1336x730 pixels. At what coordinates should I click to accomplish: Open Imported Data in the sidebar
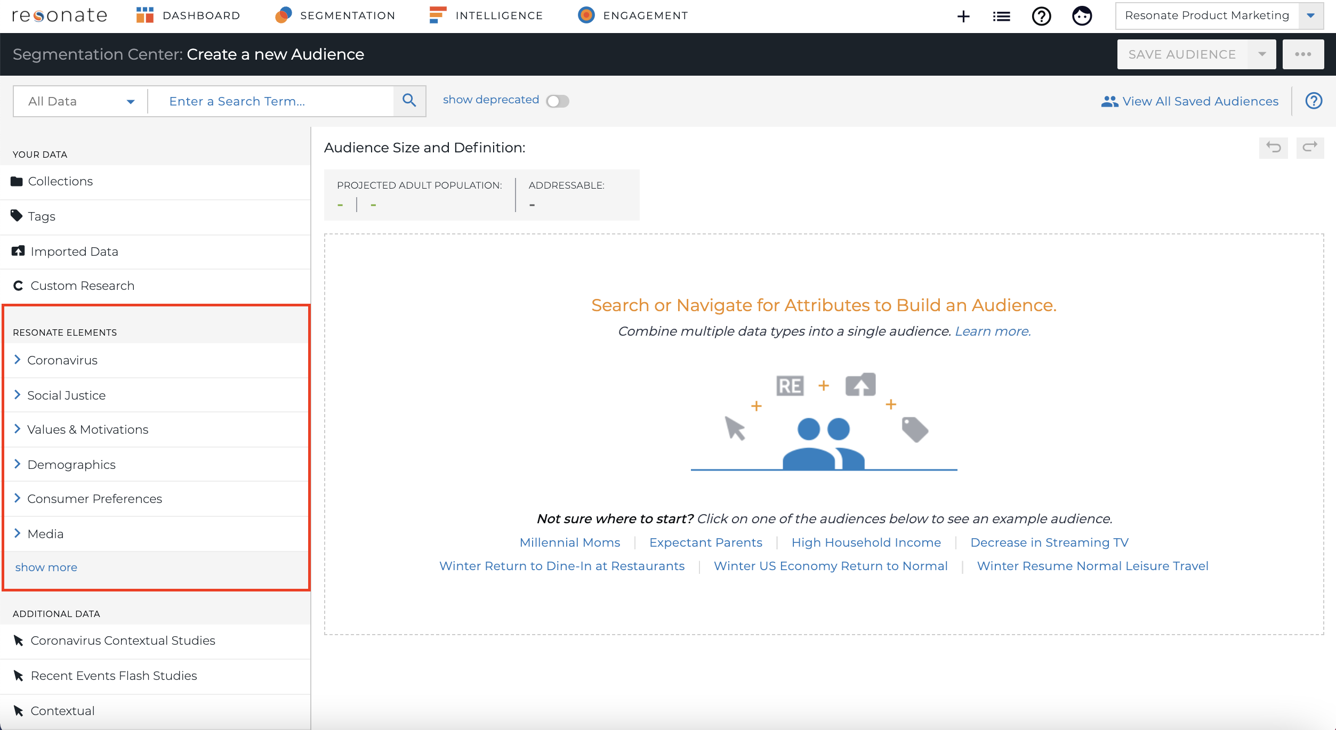(155, 252)
